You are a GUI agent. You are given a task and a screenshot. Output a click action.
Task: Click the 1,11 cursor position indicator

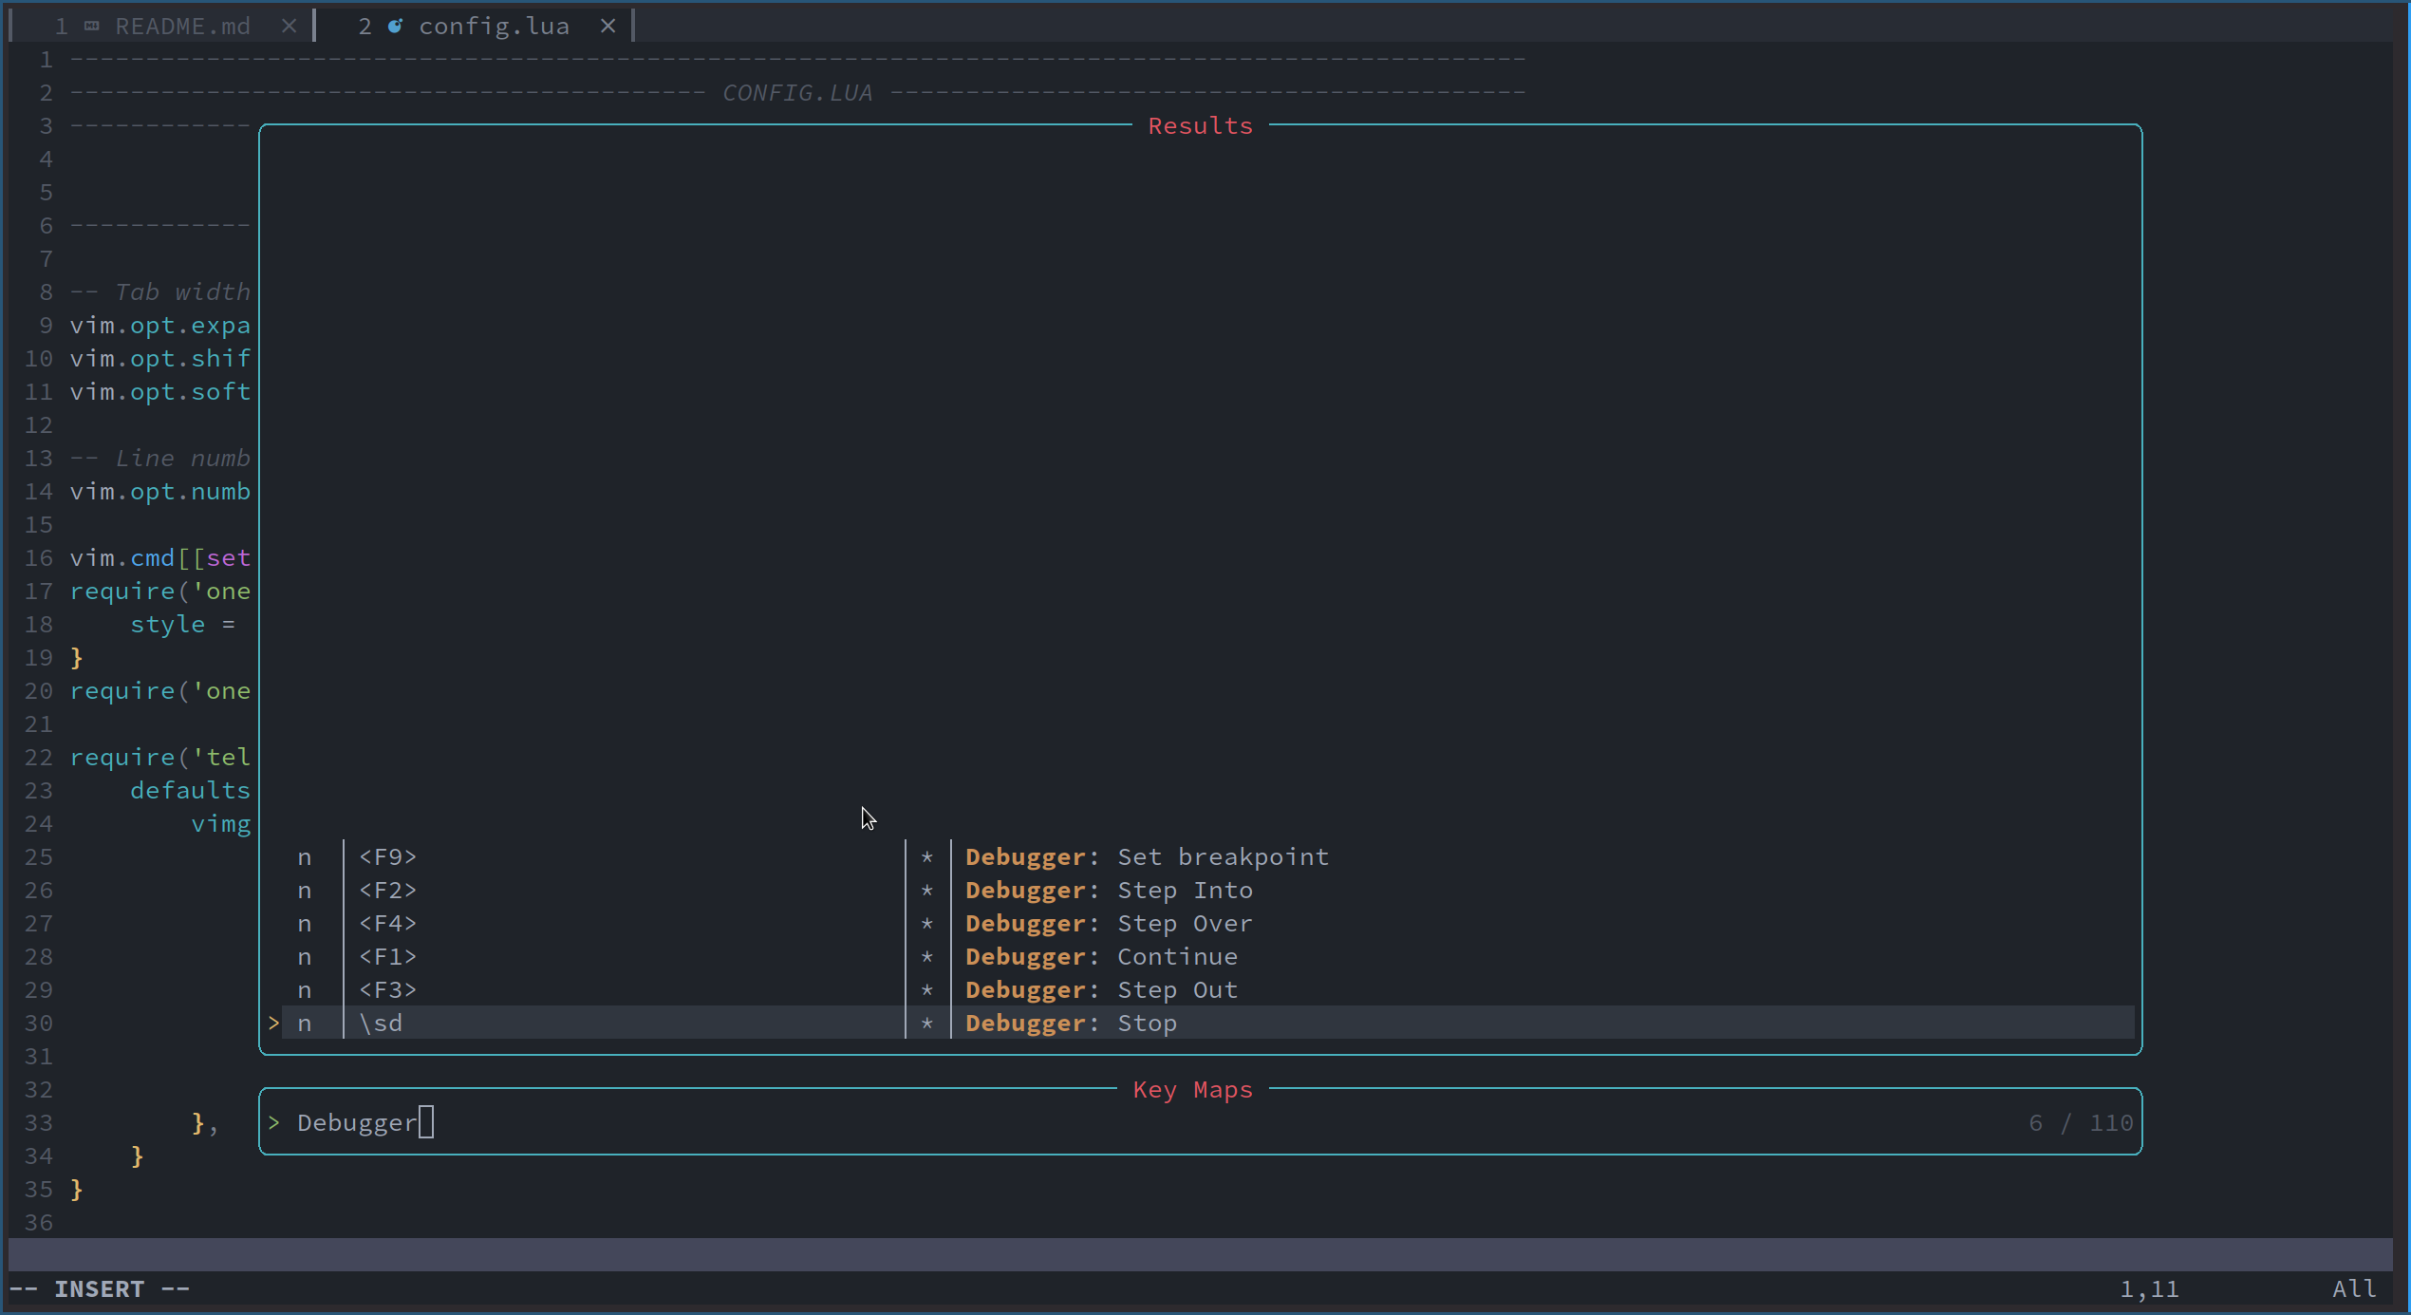[2149, 1288]
